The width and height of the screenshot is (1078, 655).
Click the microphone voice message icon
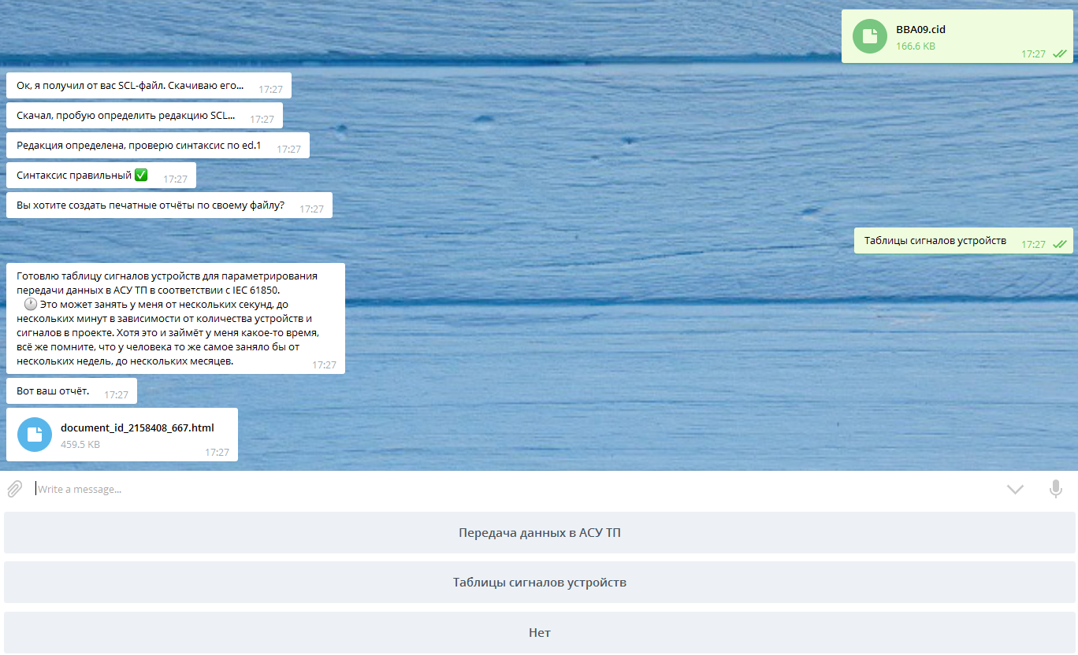[1056, 489]
